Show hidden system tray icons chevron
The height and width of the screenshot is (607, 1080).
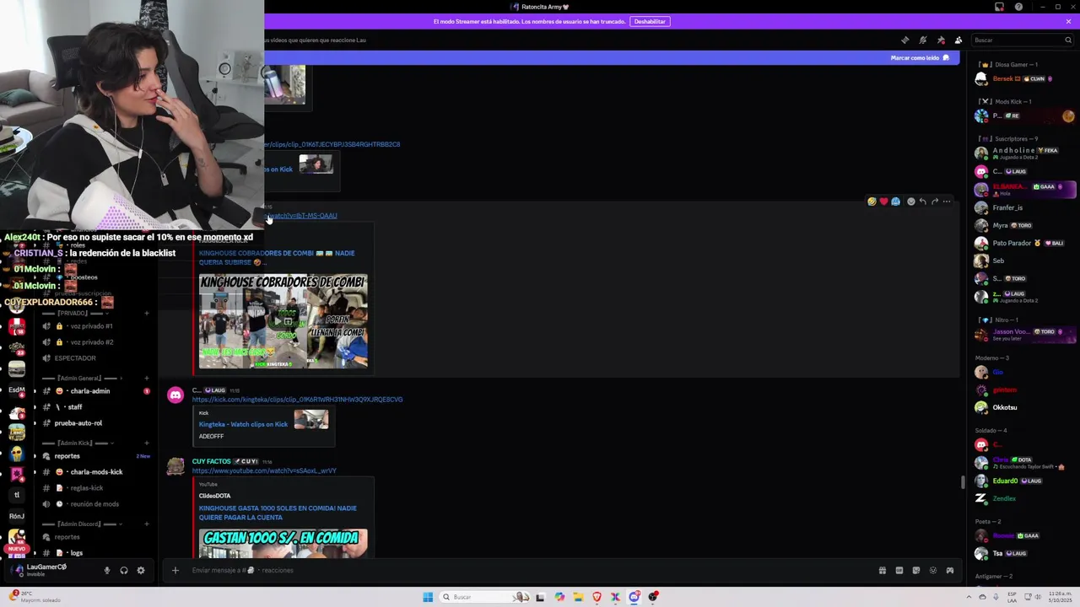coord(969,597)
